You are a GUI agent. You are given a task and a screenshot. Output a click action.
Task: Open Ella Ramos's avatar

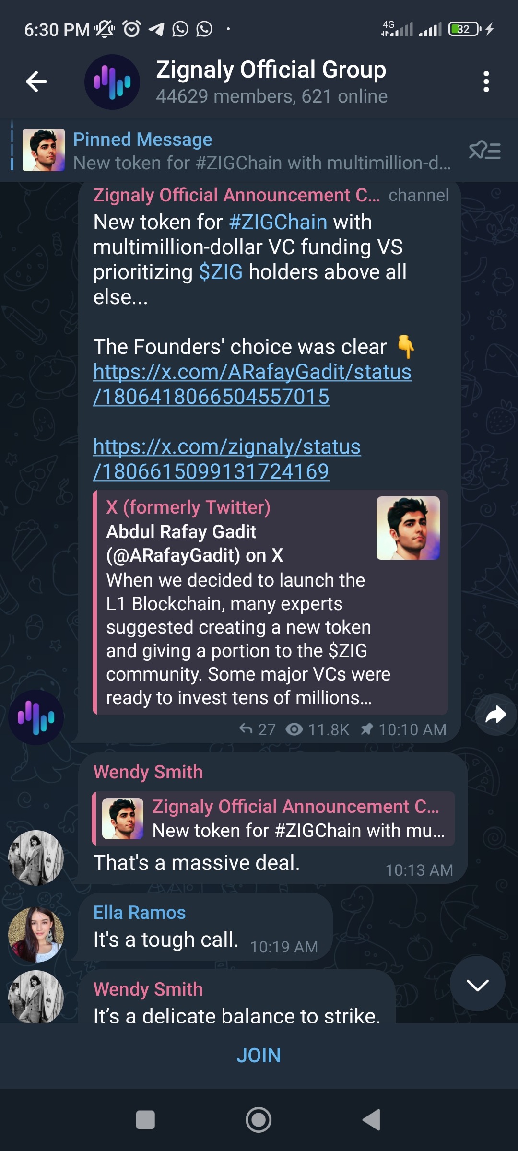point(36,935)
